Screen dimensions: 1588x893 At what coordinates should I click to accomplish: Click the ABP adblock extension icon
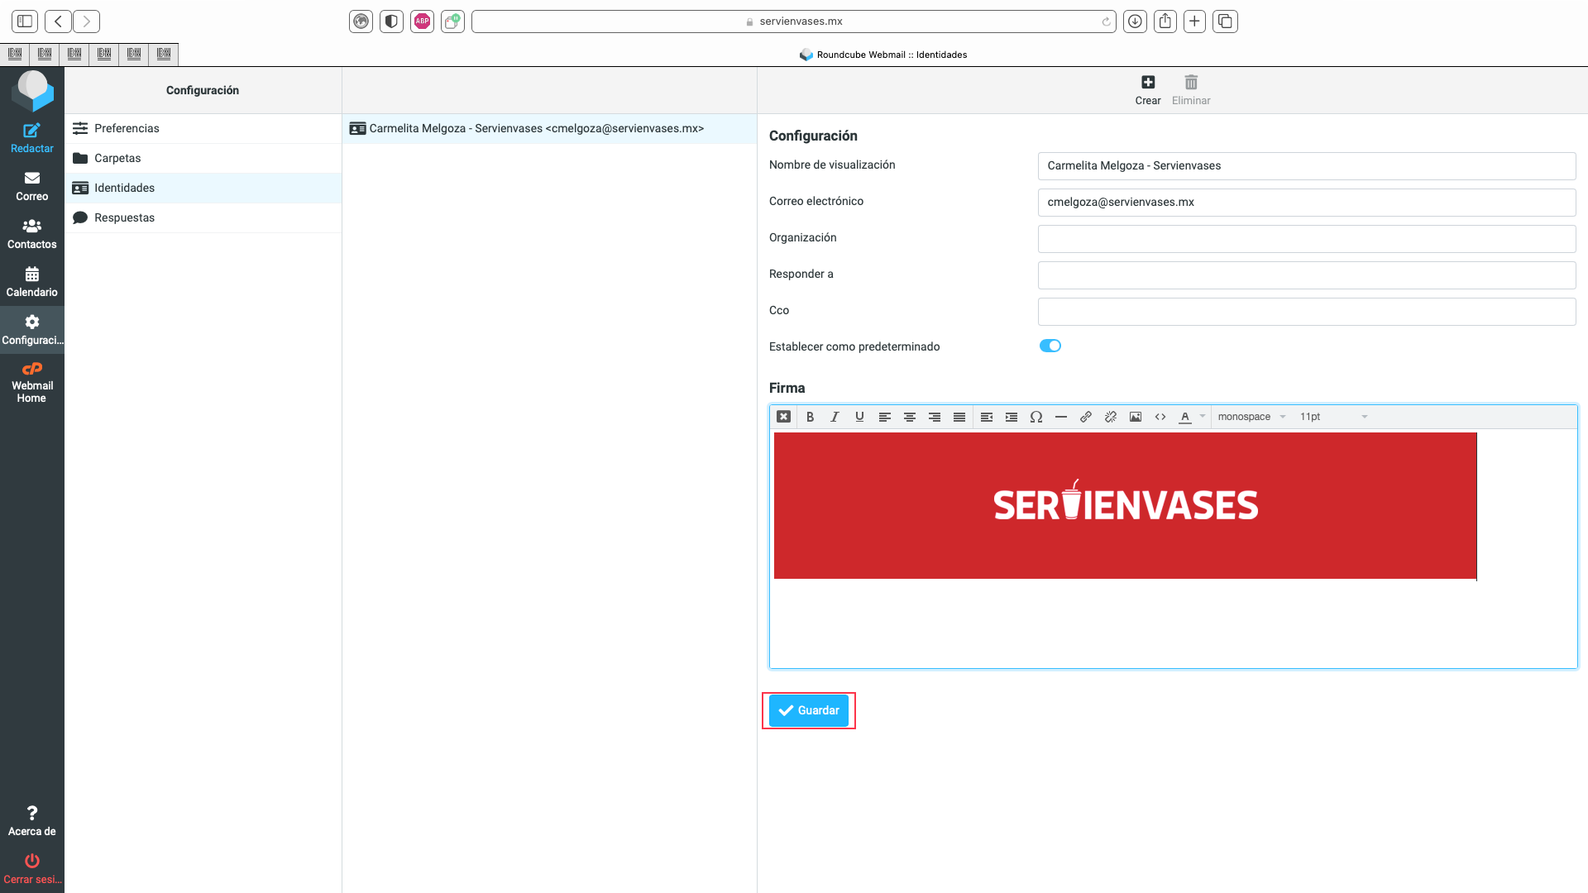[422, 21]
